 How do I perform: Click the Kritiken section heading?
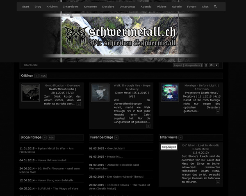[27, 76]
